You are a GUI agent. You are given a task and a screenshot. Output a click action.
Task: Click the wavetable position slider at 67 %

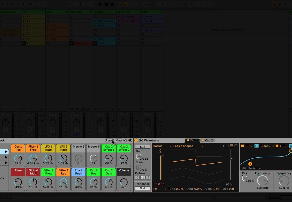pyautogui.click(x=231, y=165)
